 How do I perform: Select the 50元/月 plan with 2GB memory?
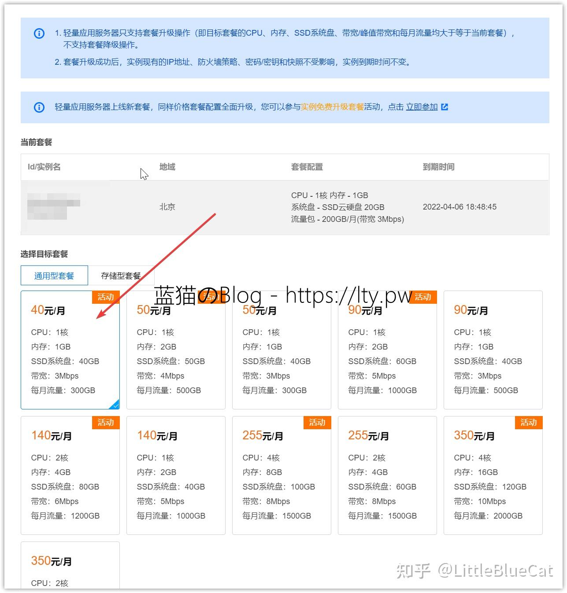coord(176,350)
